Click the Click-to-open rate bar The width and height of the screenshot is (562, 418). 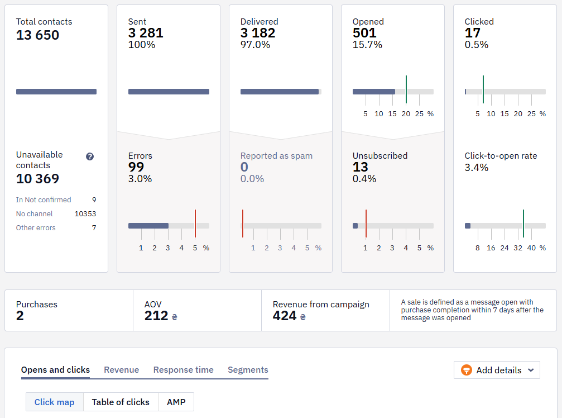pos(505,226)
